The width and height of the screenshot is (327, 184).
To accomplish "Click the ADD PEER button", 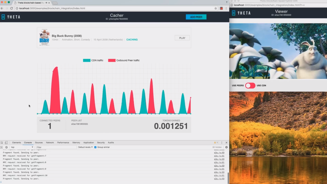I will point(196,17).
